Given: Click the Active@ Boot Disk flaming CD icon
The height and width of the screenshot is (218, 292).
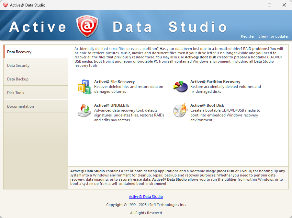Looking at the screenshot, I should coord(180,111).
